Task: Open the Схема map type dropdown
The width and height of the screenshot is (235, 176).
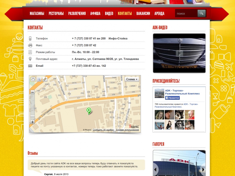Action: point(132,79)
